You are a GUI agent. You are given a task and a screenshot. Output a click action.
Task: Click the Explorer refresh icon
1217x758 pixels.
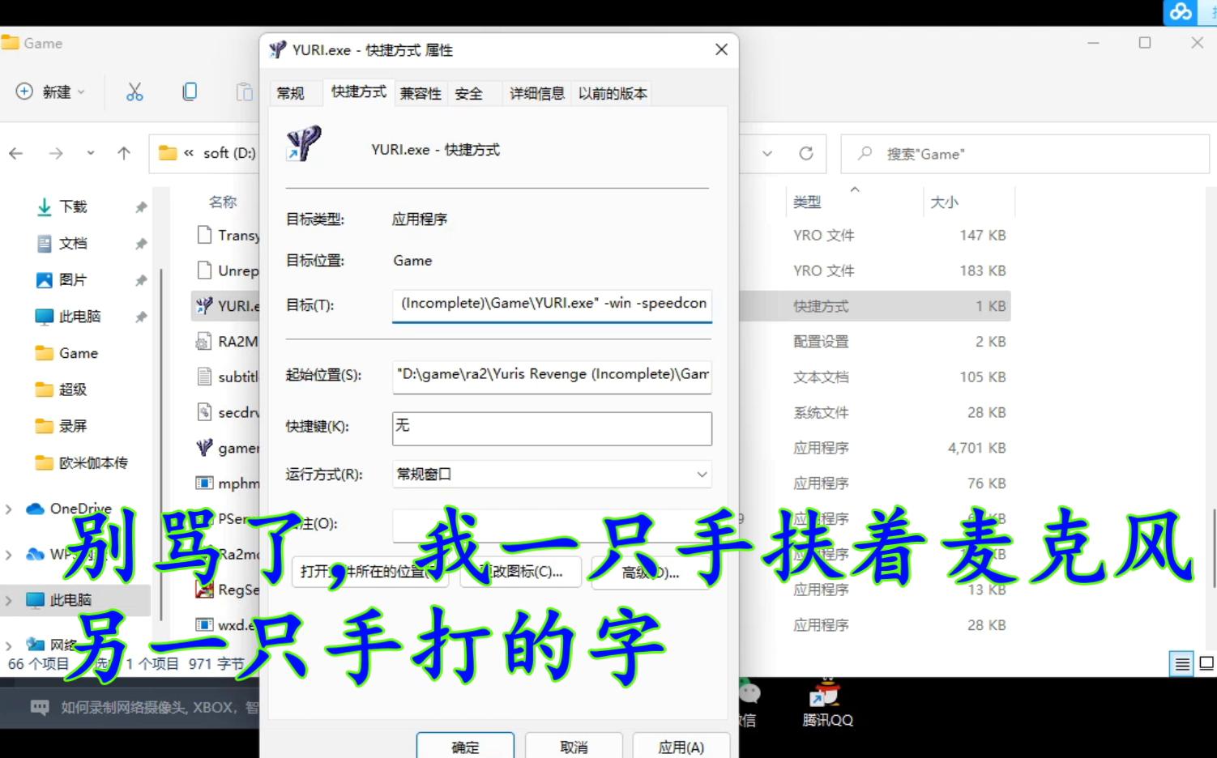tap(806, 153)
